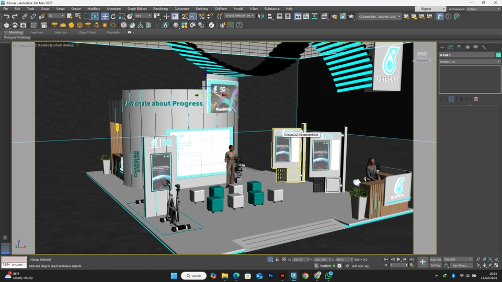Activate the Select and Rotate tool
The height and width of the screenshot is (282, 502).
point(113,16)
